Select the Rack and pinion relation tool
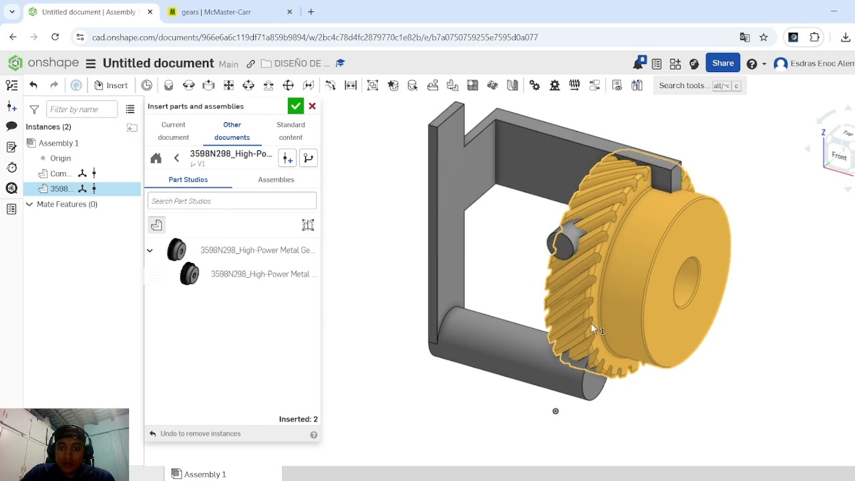855x481 pixels. (x=554, y=85)
